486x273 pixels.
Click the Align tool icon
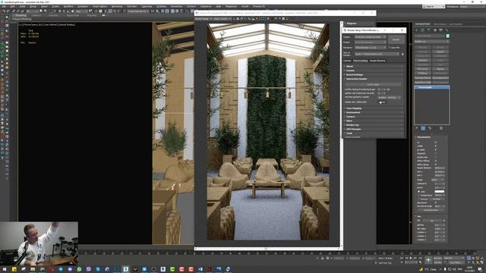[157, 11]
